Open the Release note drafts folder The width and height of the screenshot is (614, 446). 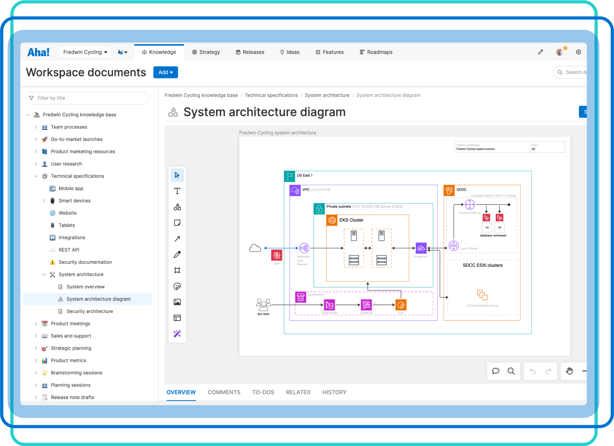click(72, 398)
